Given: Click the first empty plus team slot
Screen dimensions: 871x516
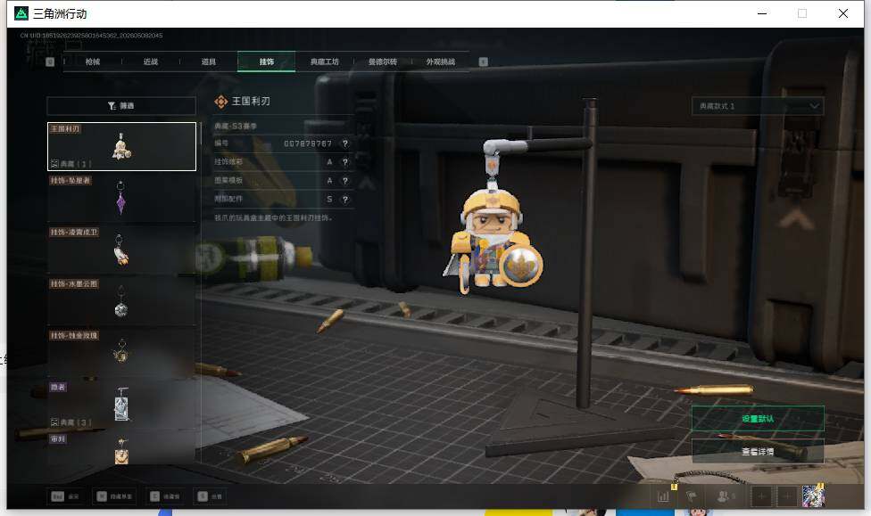Looking at the screenshot, I should tap(761, 496).
